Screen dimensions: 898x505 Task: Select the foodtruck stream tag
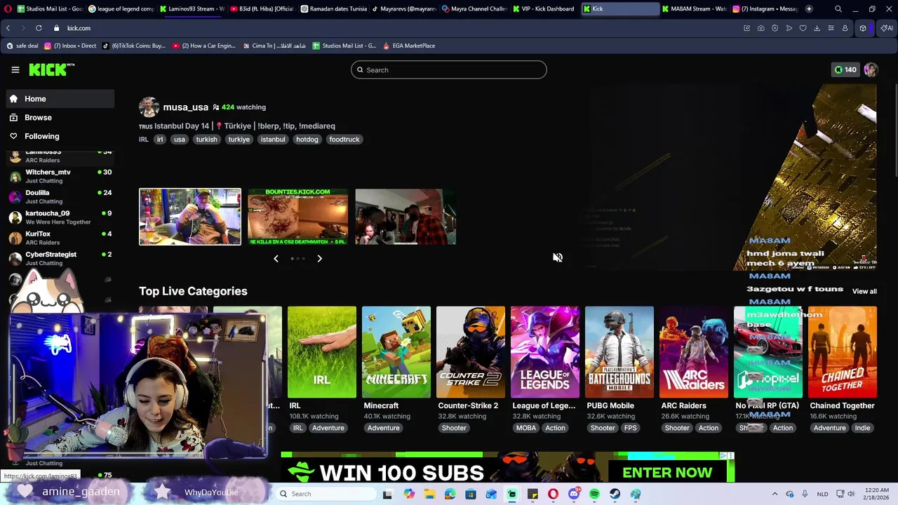tap(344, 140)
